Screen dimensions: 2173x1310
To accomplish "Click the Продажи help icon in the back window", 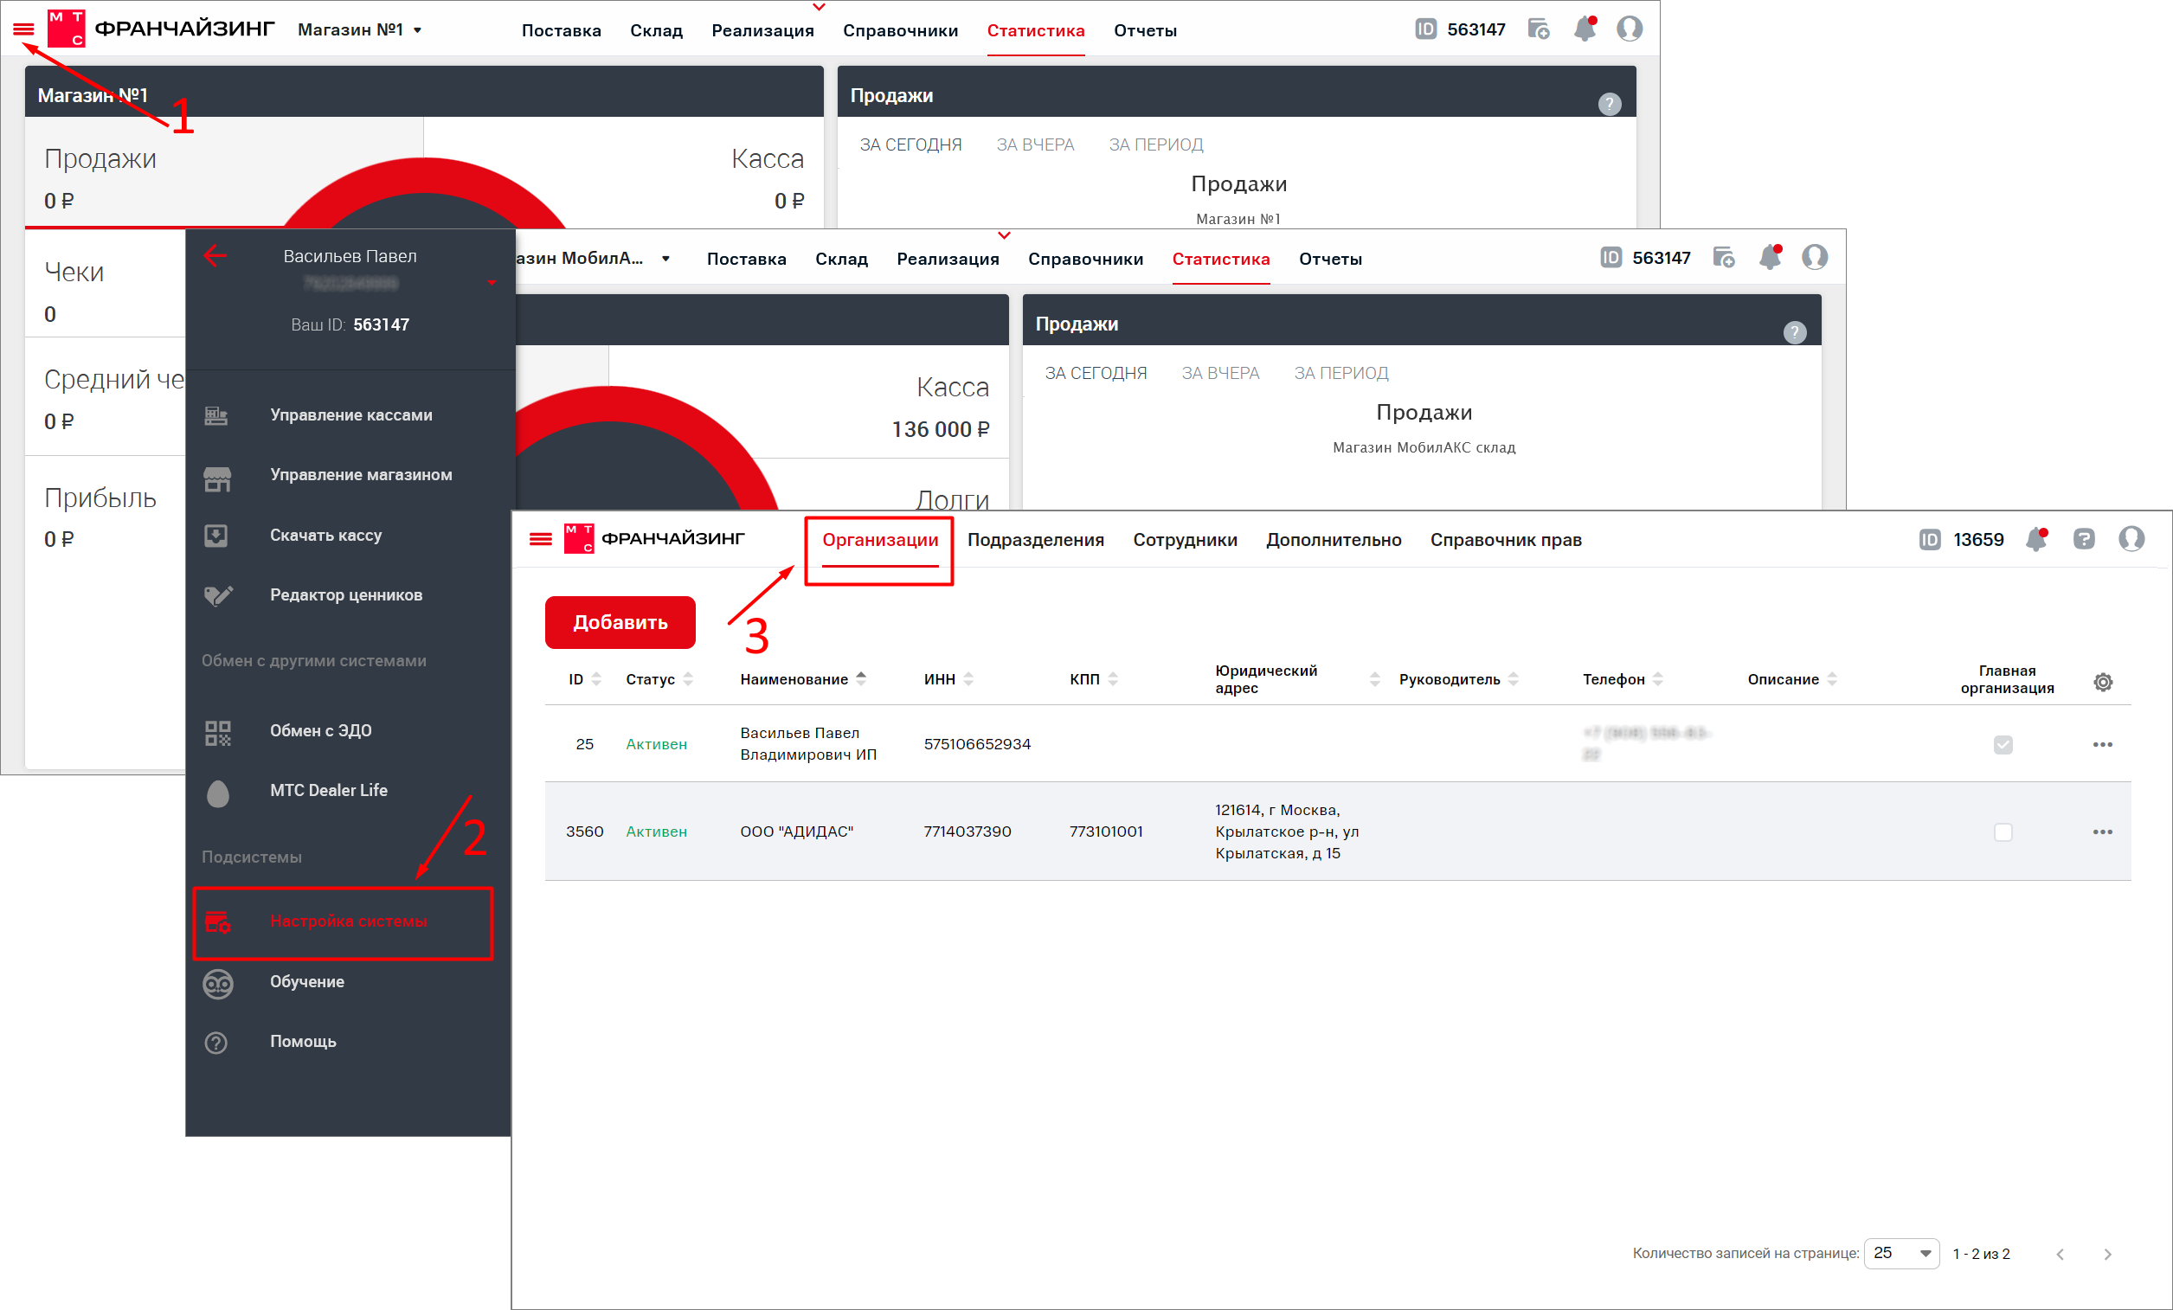I will (1609, 104).
